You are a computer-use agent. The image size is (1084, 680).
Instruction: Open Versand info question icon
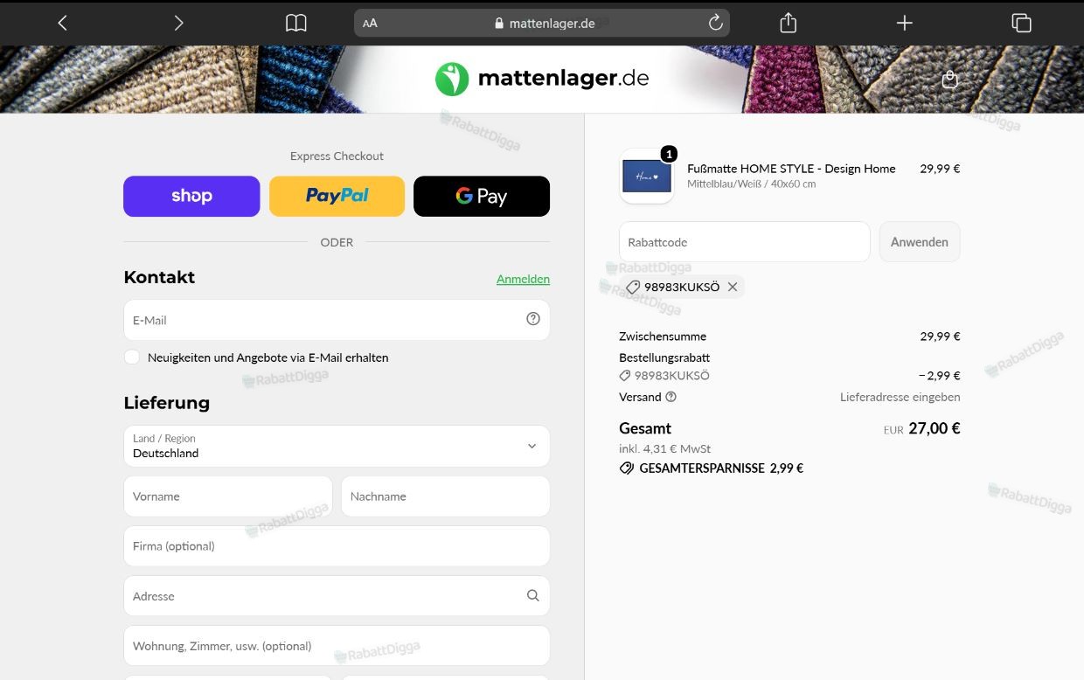pyautogui.click(x=671, y=397)
